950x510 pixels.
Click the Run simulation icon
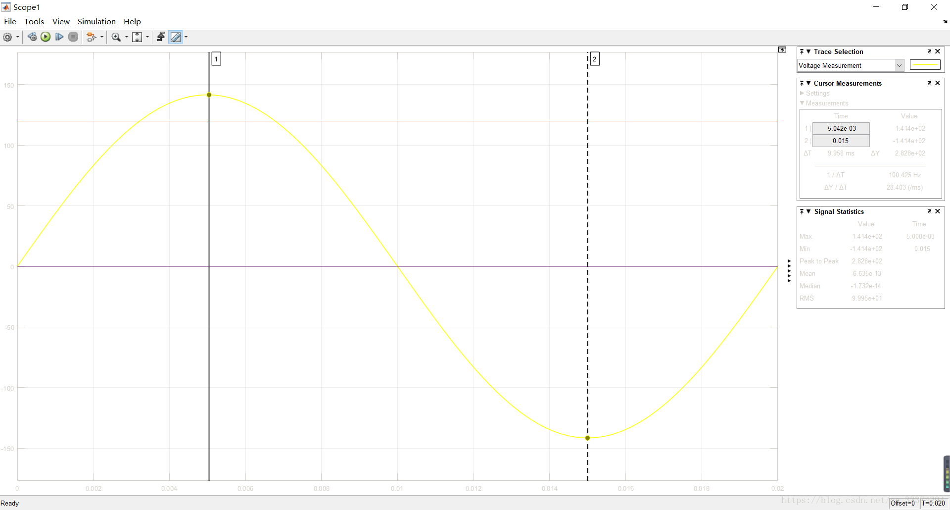click(46, 37)
